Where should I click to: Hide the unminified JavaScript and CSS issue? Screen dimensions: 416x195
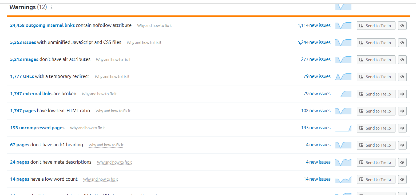coord(402,43)
